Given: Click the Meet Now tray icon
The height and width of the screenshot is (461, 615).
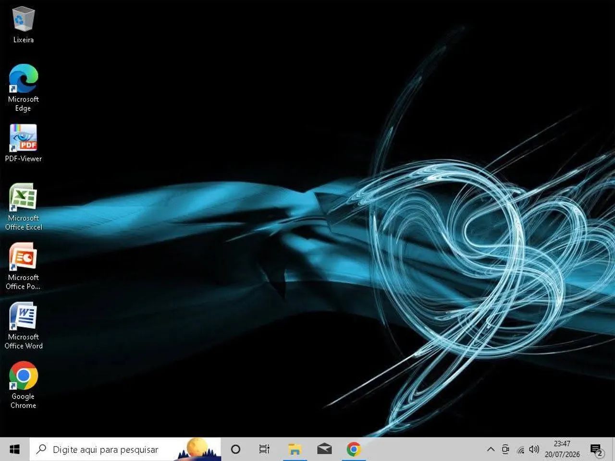Looking at the screenshot, I should point(505,449).
